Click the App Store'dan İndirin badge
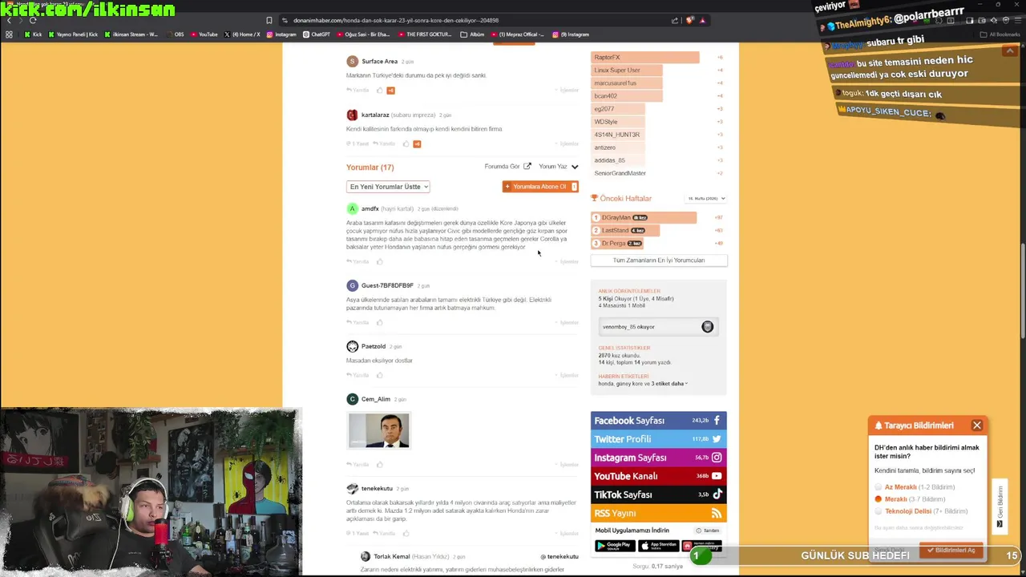This screenshot has width=1026, height=577. point(658,546)
